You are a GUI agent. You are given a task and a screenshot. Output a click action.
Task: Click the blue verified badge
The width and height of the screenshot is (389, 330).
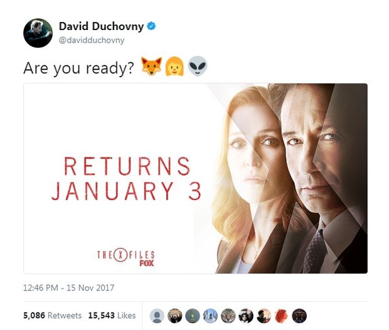151,26
